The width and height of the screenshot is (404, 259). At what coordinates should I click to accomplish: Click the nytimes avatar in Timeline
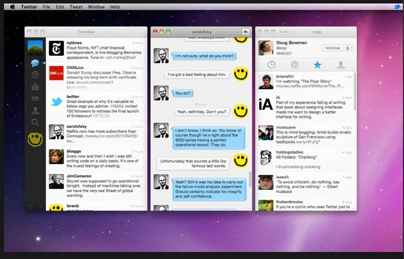57,48
